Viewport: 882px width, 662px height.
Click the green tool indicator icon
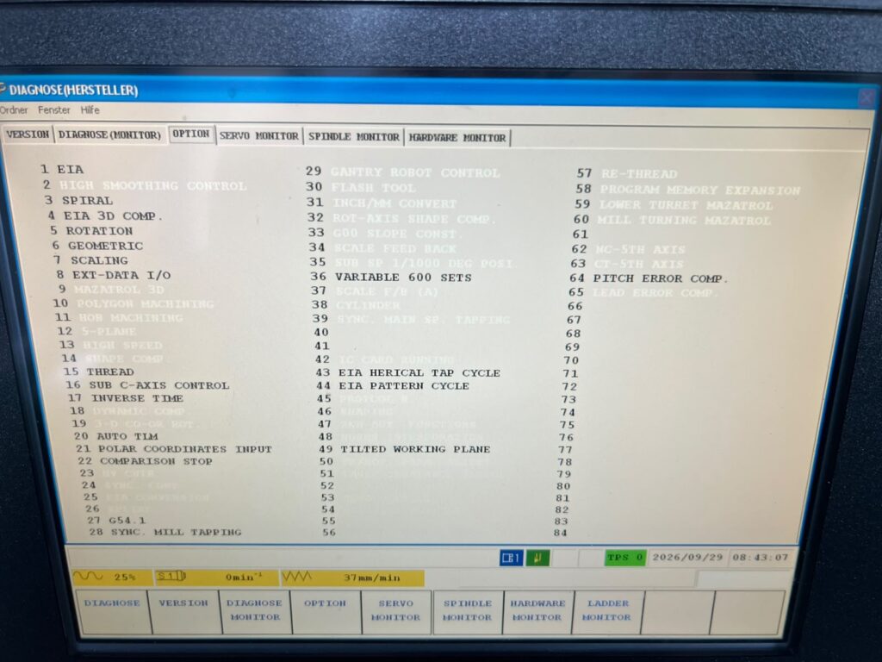(x=537, y=558)
